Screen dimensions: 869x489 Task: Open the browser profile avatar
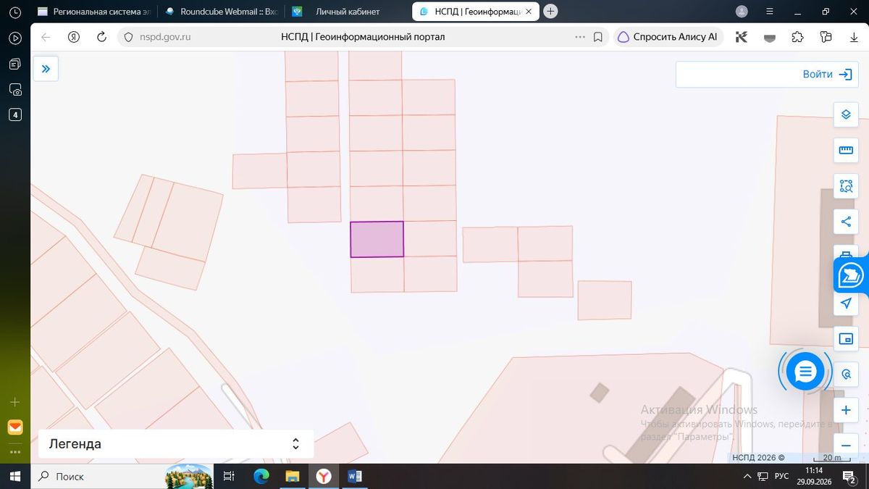point(742,12)
